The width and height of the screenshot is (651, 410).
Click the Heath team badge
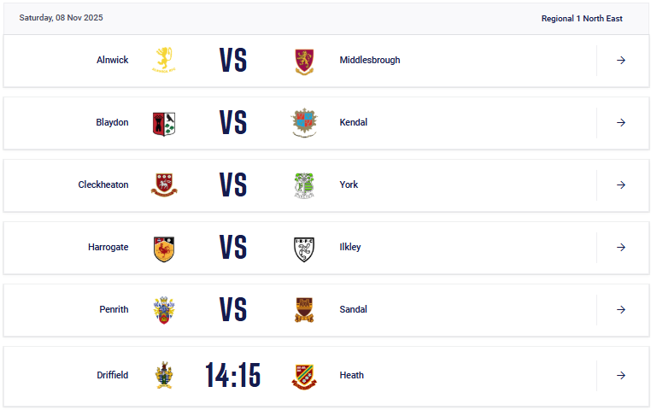coord(303,375)
